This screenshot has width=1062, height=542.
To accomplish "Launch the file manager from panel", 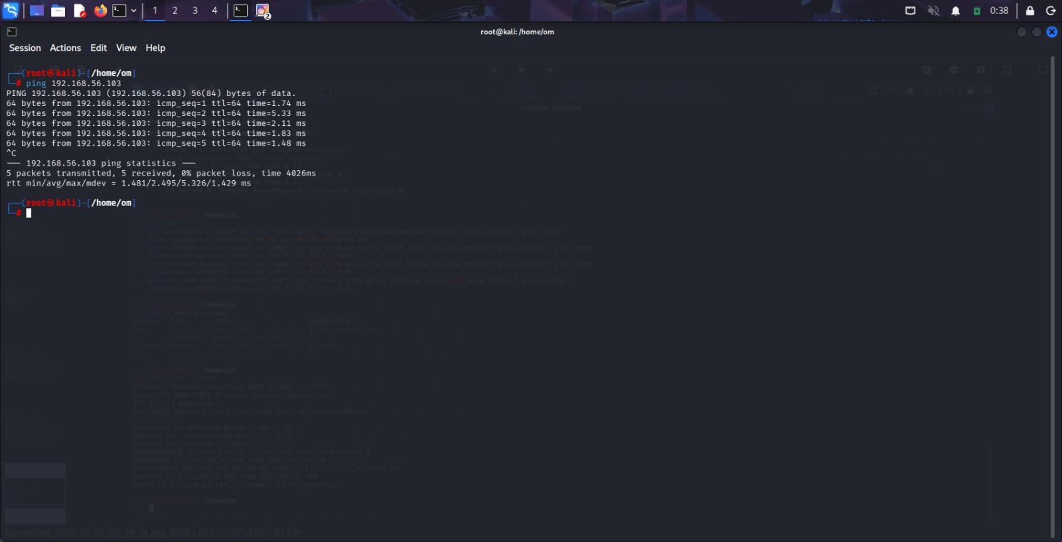I will tap(58, 11).
